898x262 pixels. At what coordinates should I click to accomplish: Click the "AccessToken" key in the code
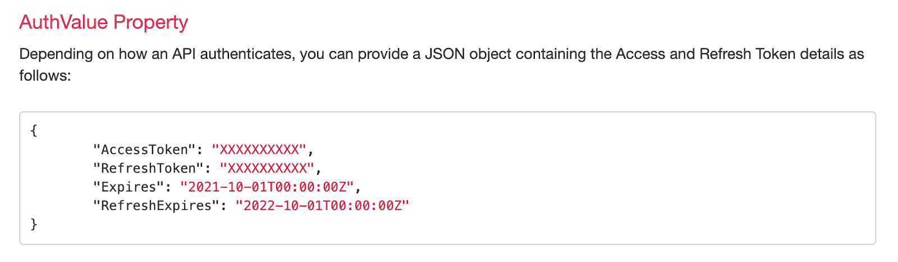point(144,149)
